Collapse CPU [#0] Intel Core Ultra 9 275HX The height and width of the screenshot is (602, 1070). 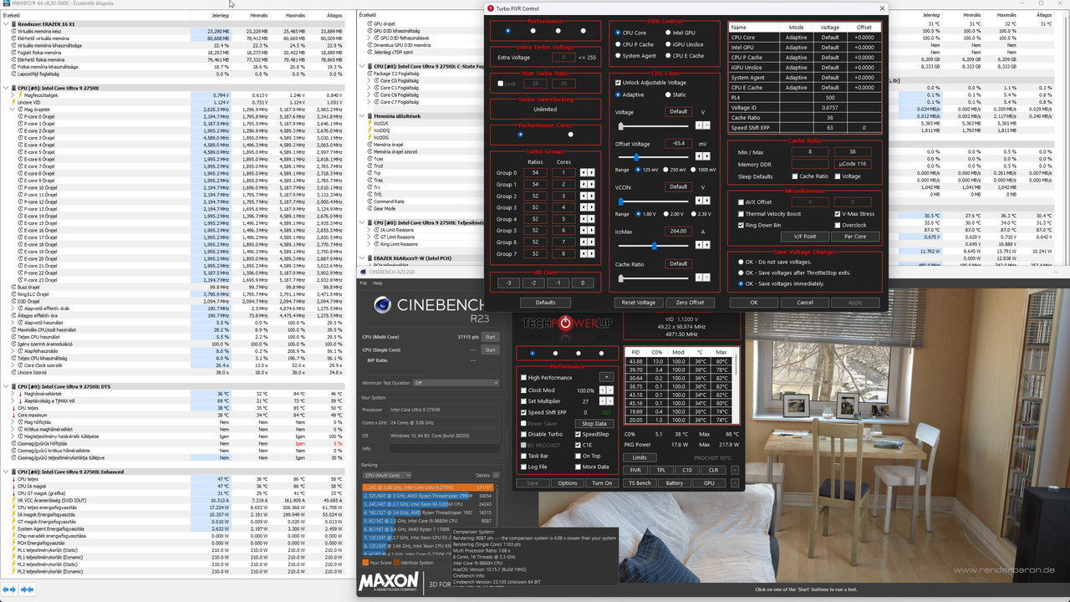tap(6, 88)
